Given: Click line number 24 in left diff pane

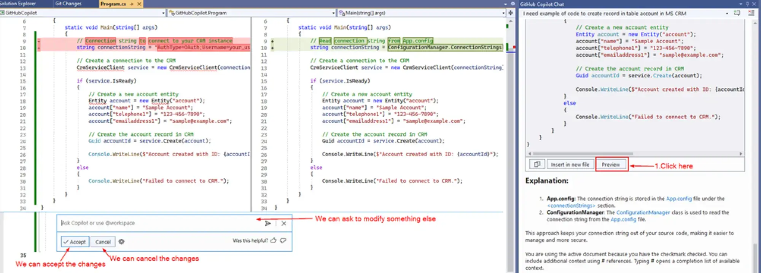Looking at the screenshot, I should tap(23, 141).
